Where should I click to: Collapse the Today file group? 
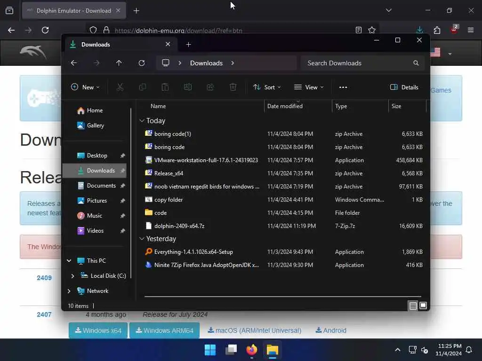pos(142,121)
